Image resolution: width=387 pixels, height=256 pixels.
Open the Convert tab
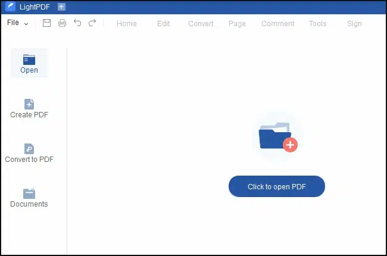click(201, 23)
